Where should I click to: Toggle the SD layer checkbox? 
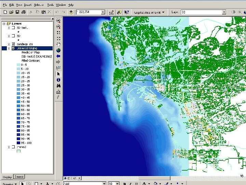[x=13, y=36]
